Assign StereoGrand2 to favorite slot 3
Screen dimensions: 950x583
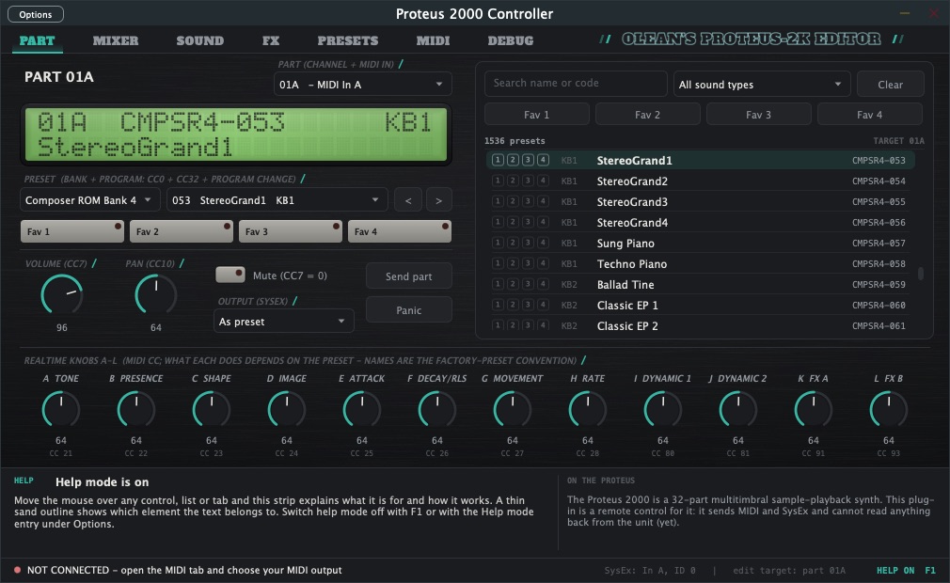pyautogui.click(x=528, y=181)
